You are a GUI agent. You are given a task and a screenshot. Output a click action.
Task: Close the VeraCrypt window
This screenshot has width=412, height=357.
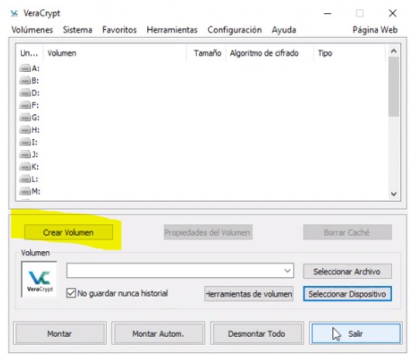[x=393, y=13]
